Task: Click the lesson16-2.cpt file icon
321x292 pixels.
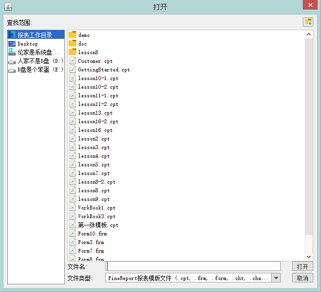Action: (72, 121)
